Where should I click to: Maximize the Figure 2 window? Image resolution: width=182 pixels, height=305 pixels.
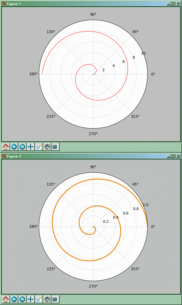pos(173,156)
